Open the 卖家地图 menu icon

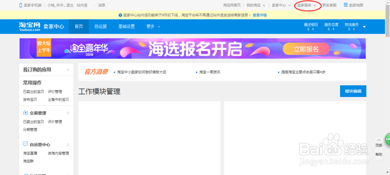pyautogui.click(x=346, y=5)
